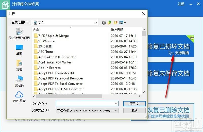Screen dimensions: 203x132
Task: Select the Add-in Express folder icon
Action: (36, 68)
